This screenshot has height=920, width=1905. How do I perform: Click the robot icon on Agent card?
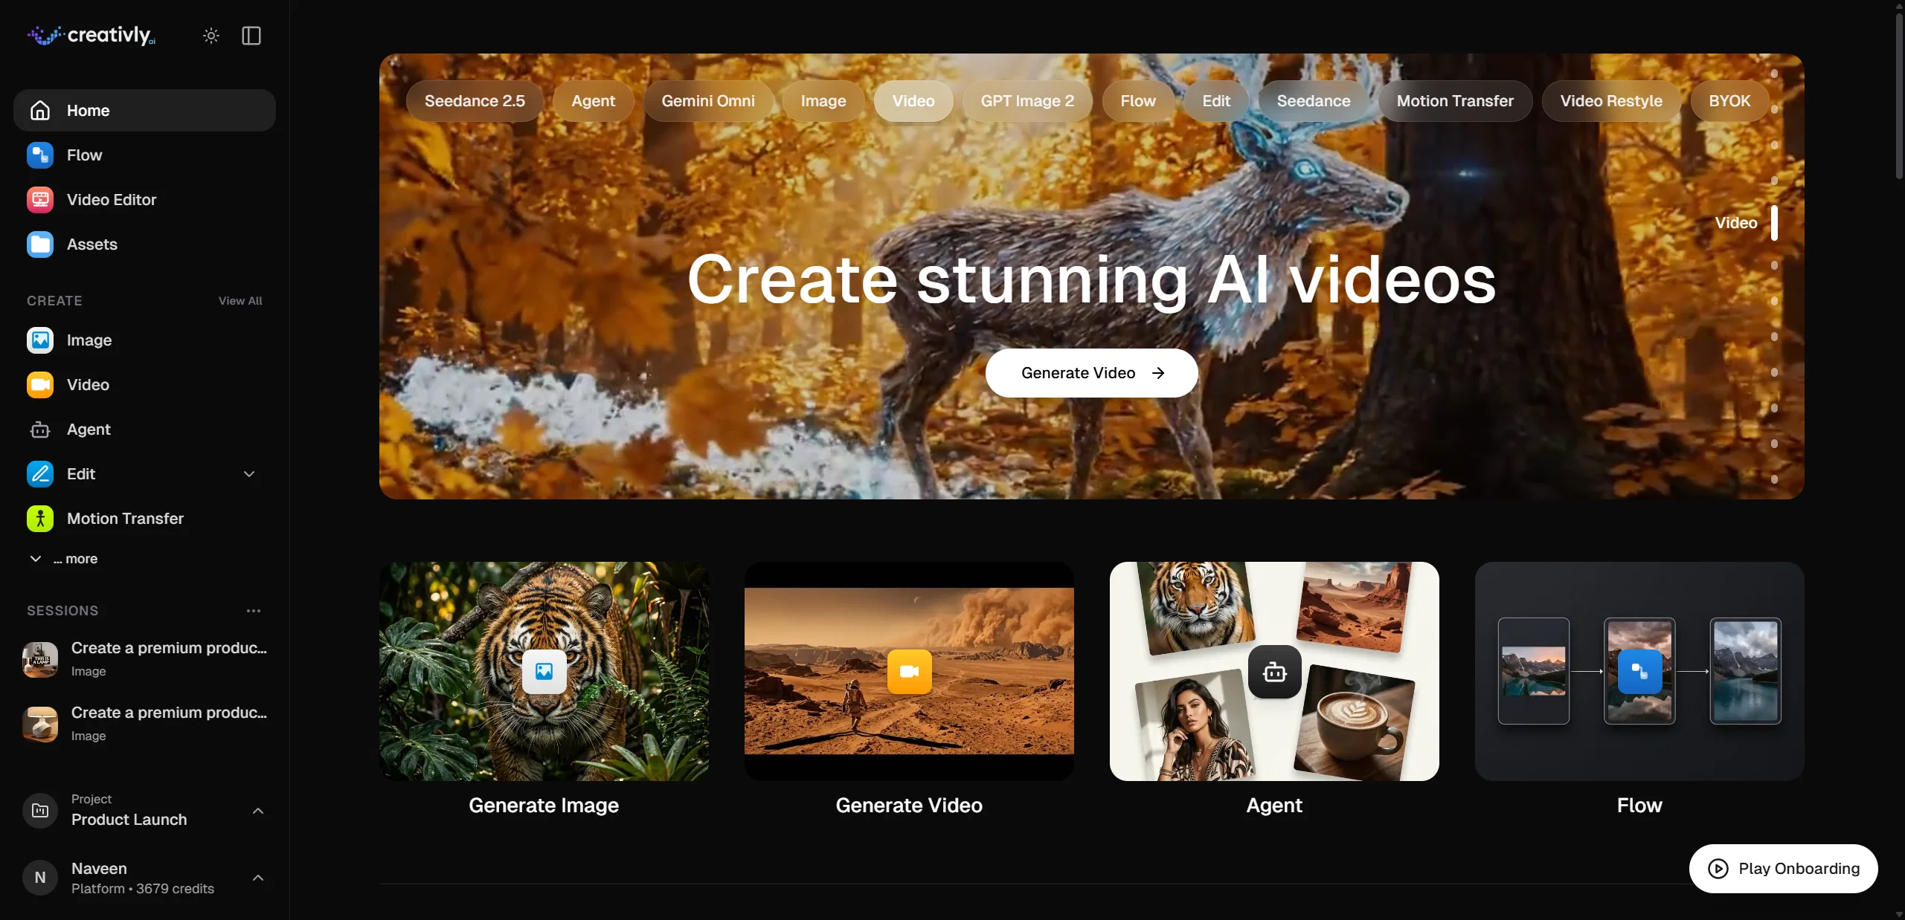click(1274, 671)
